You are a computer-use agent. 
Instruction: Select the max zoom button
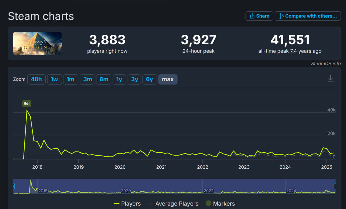coord(168,79)
